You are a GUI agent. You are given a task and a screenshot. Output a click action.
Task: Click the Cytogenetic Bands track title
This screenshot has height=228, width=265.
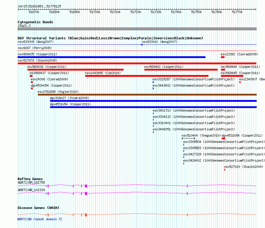coord(35,22)
